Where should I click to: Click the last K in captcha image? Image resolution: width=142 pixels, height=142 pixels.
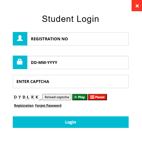[37, 97]
